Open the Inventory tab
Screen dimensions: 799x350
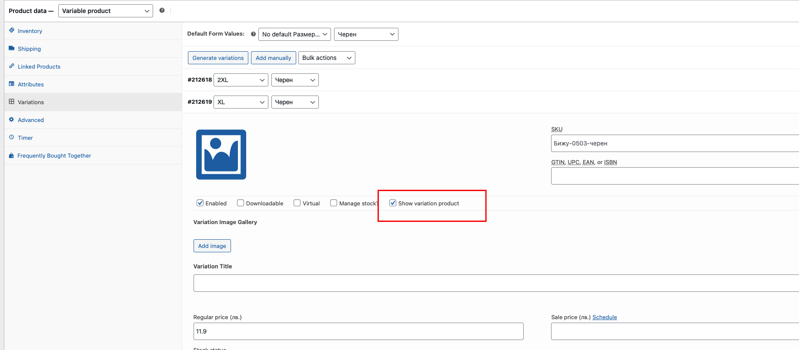tap(93, 31)
